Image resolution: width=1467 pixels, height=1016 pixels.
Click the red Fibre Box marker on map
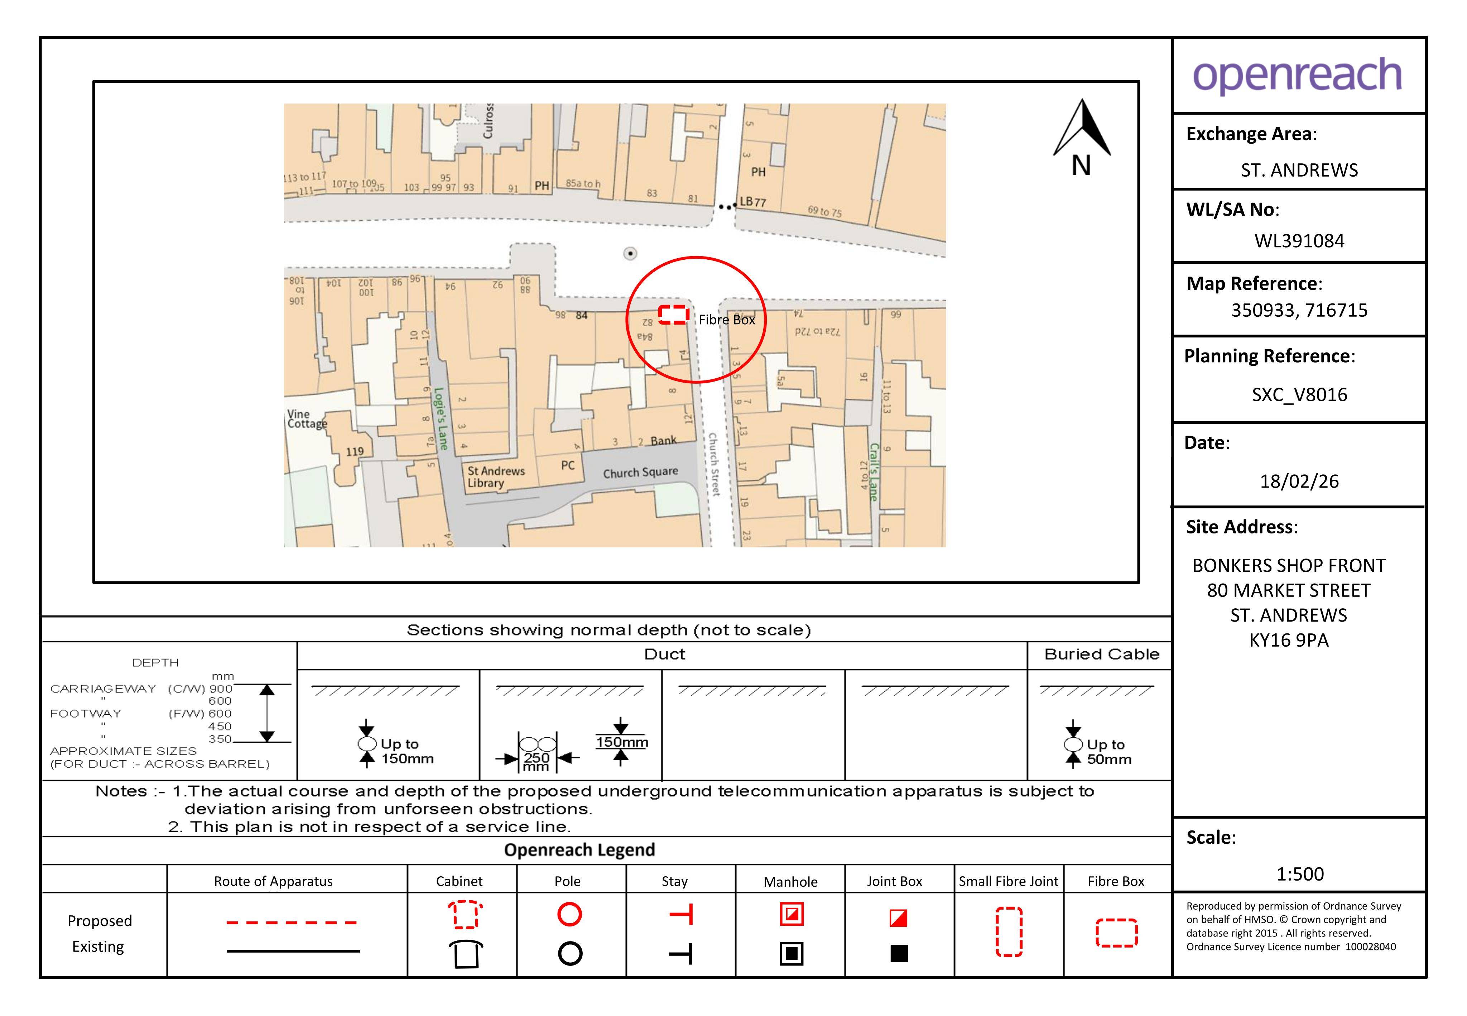click(673, 315)
